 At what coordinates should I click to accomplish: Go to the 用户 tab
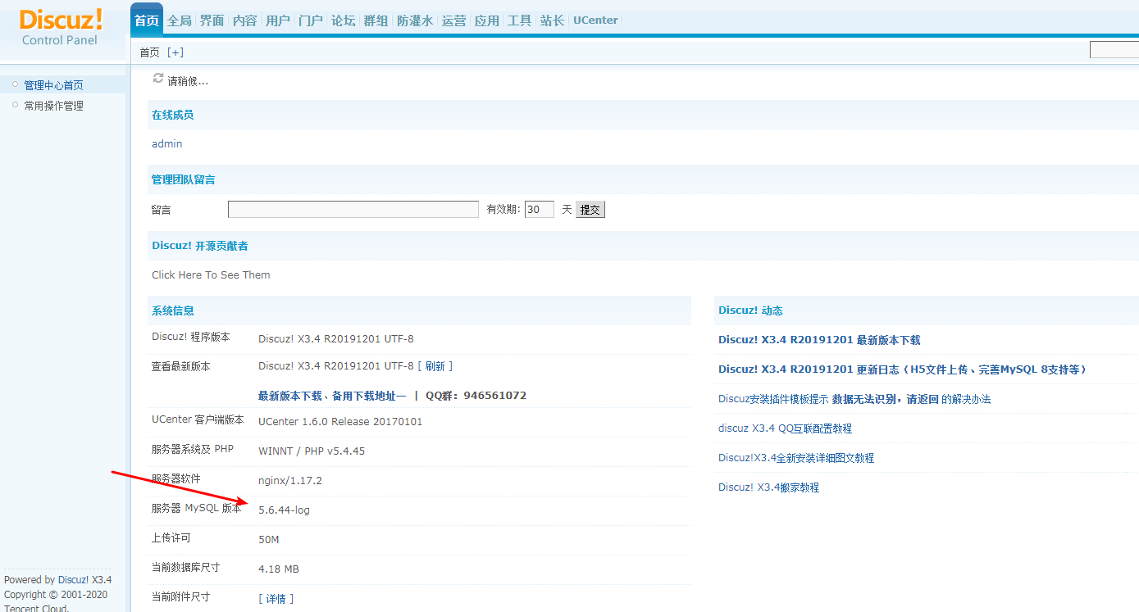click(x=278, y=20)
